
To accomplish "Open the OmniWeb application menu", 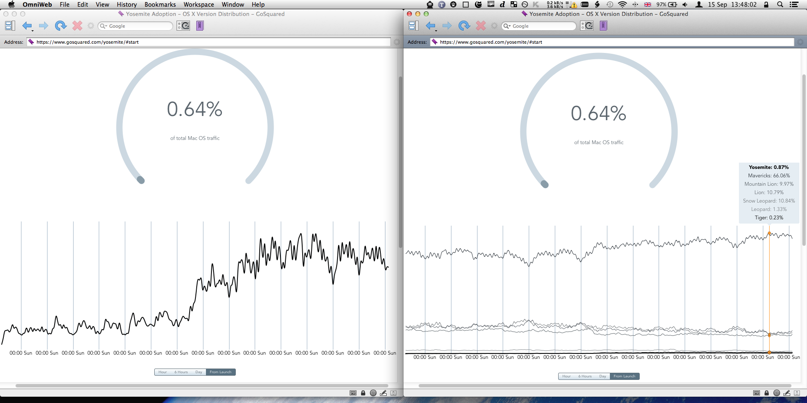I will 37,5.
